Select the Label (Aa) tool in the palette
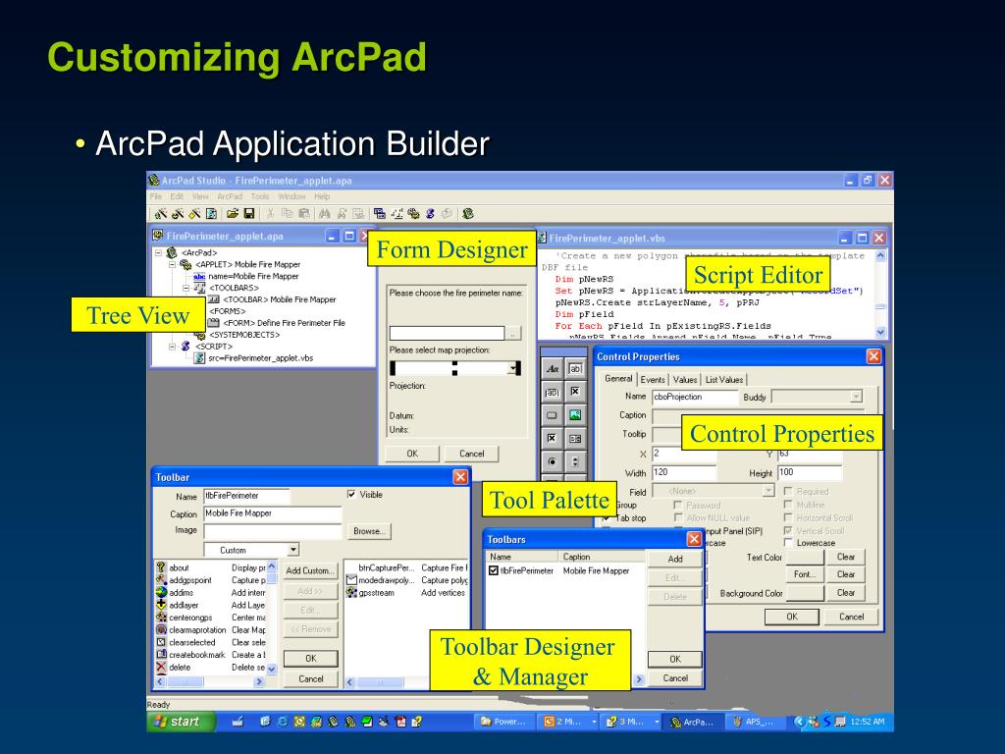 click(552, 369)
